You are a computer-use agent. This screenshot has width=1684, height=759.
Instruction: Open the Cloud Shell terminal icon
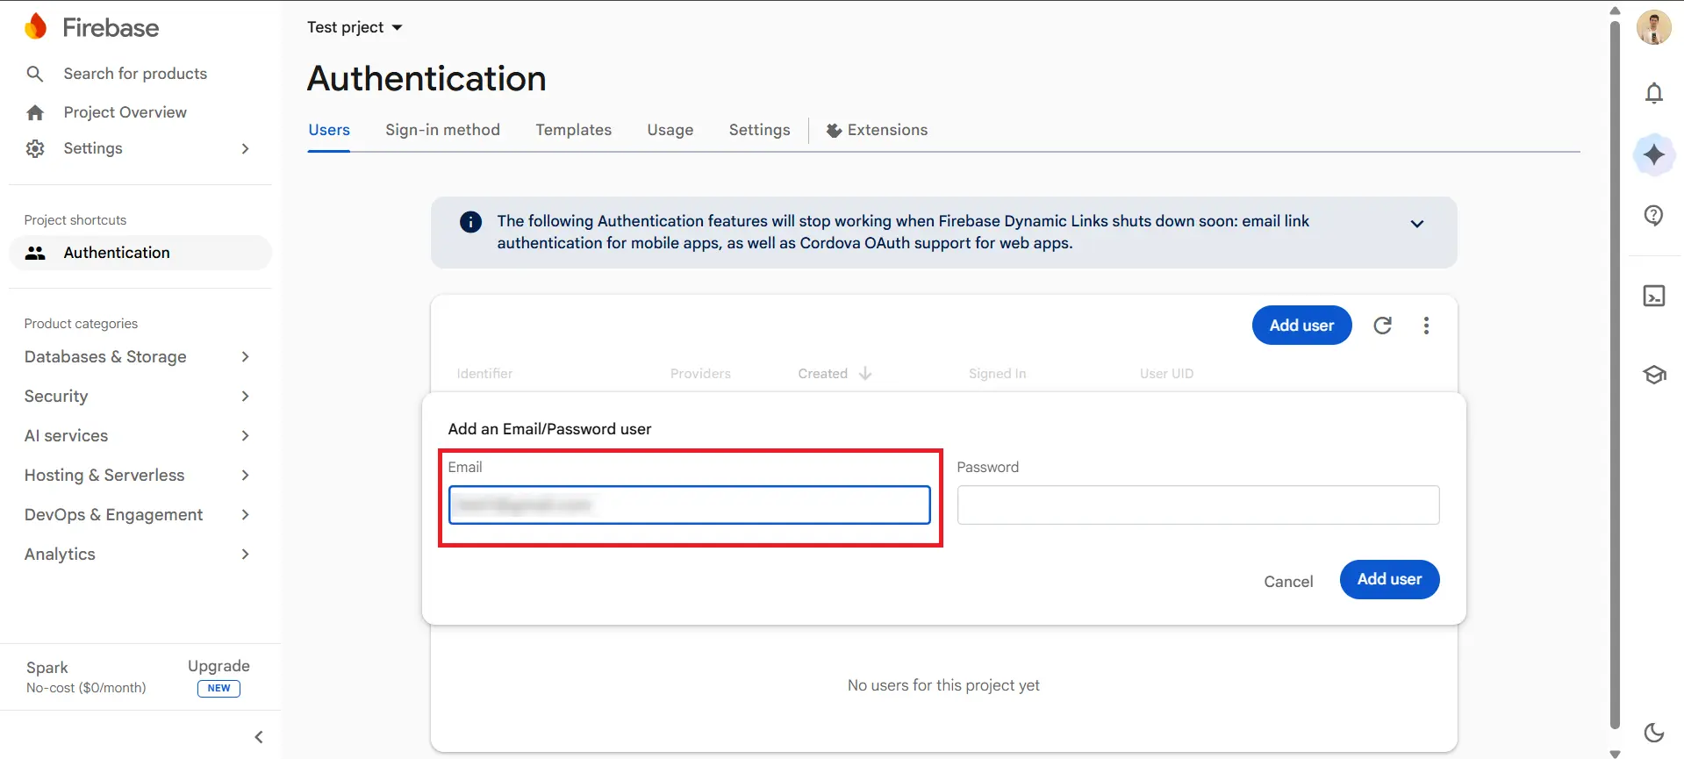point(1654,296)
